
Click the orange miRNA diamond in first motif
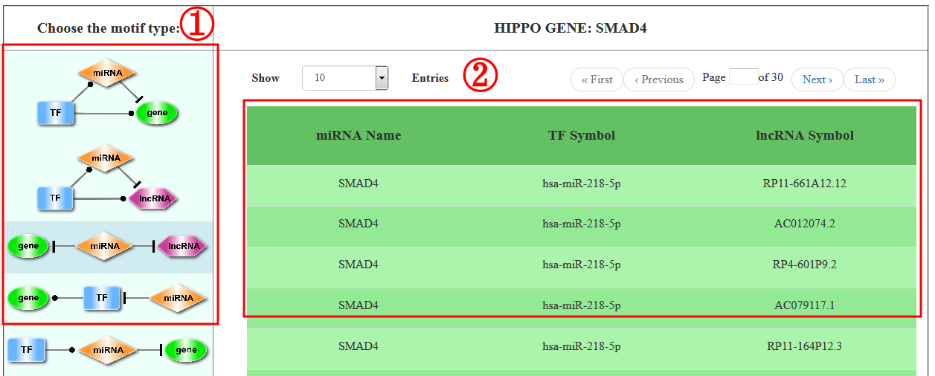pos(108,73)
